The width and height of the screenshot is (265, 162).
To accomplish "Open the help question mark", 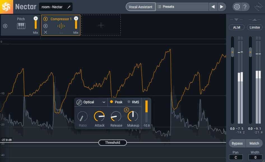I will point(245,7).
